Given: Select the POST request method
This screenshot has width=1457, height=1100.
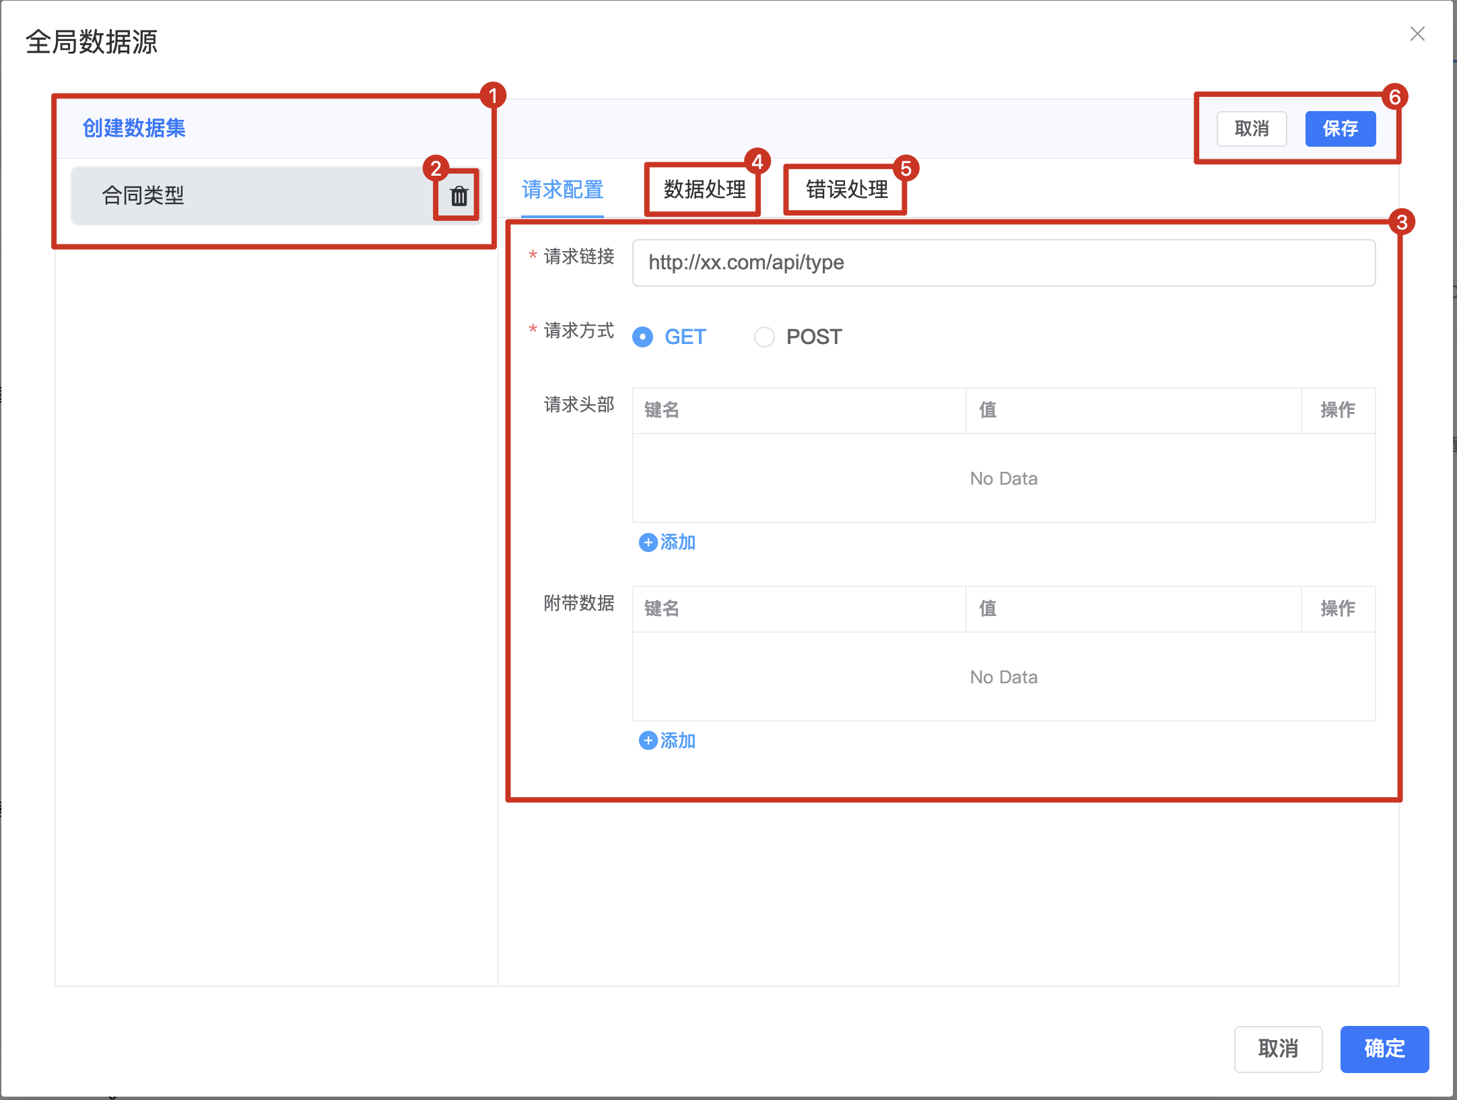Looking at the screenshot, I should (x=764, y=337).
